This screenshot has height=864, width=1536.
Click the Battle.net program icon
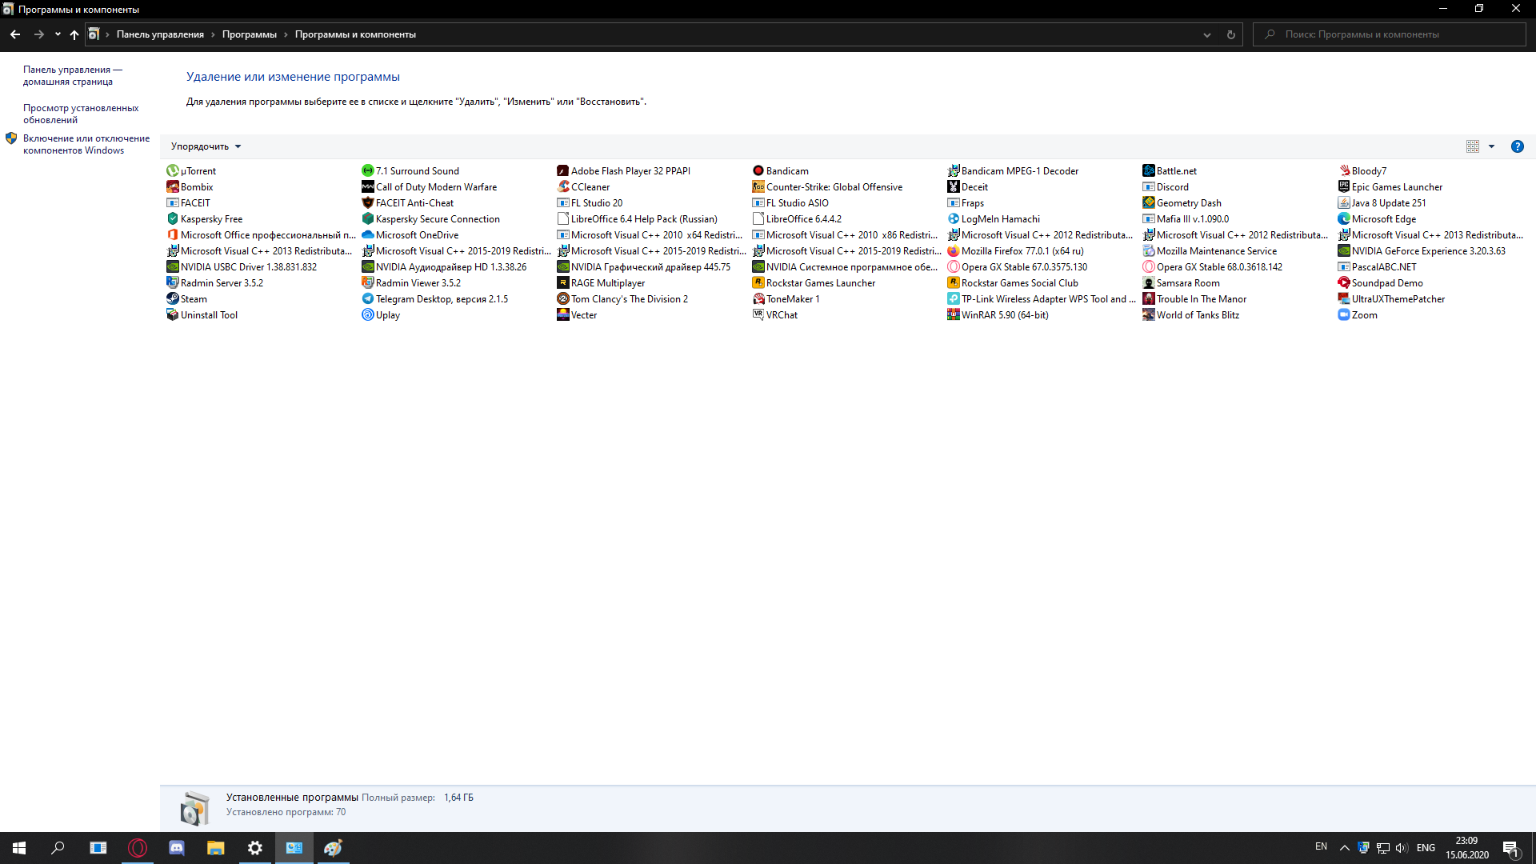point(1148,170)
